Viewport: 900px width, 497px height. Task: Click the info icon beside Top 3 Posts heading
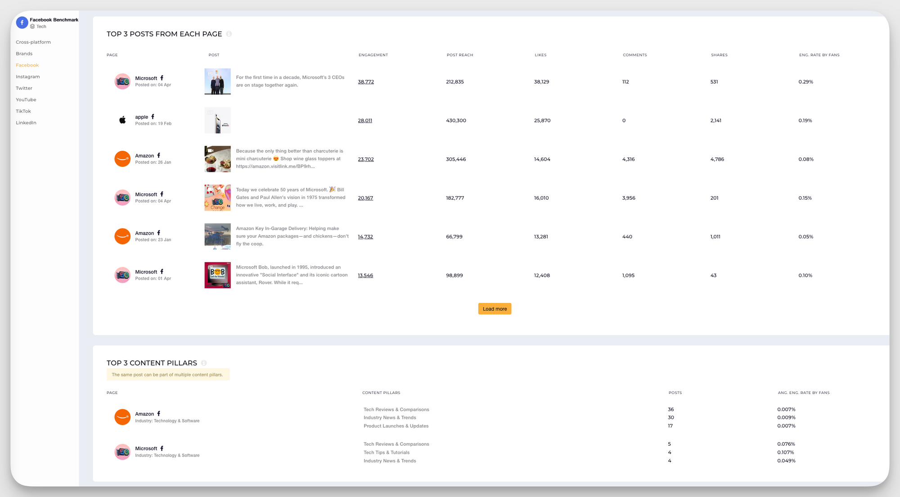point(229,34)
